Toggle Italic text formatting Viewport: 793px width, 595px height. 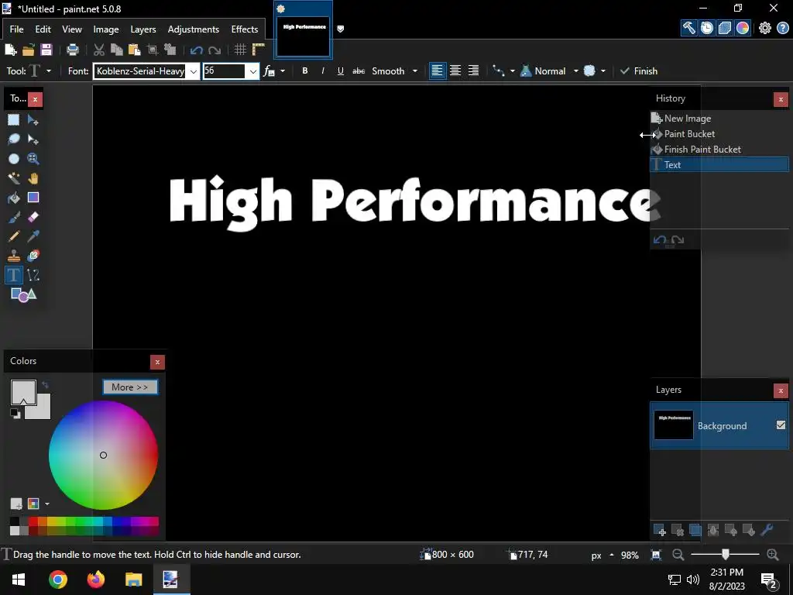click(x=323, y=71)
